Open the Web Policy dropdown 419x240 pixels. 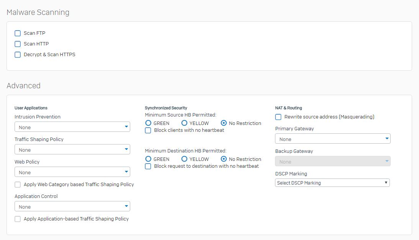click(x=72, y=172)
